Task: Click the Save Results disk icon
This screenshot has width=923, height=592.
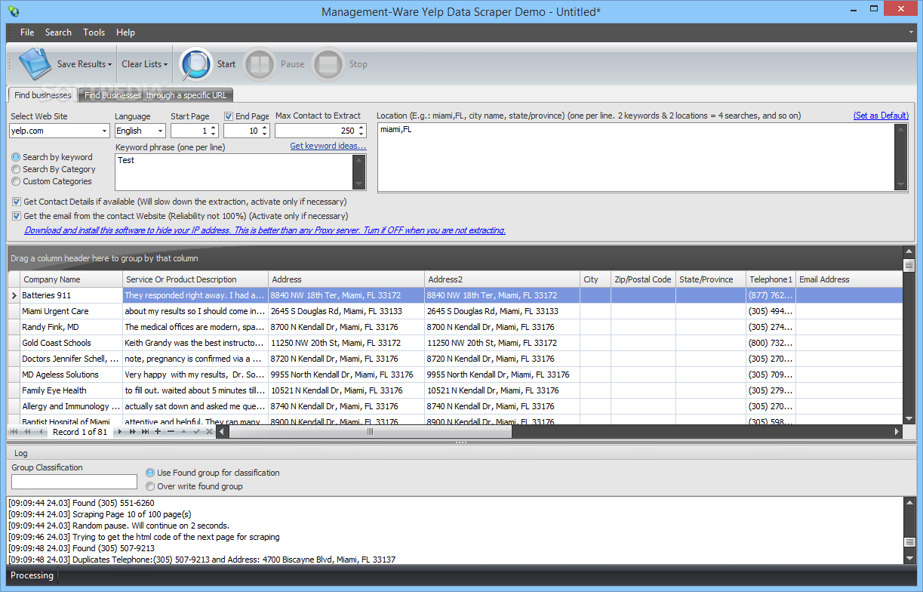Action: [35, 64]
